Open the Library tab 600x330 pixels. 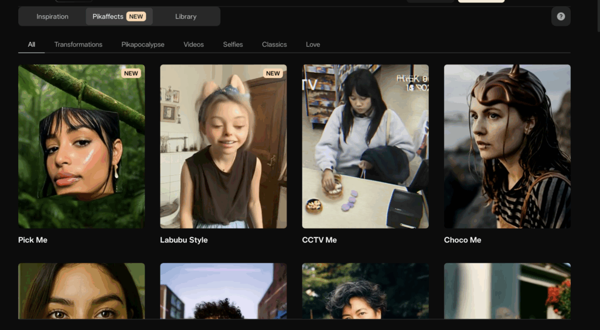pyautogui.click(x=186, y=16)
